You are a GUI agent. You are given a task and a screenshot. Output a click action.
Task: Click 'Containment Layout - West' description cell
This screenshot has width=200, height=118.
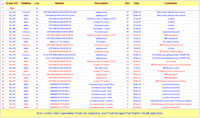point(101,91)
